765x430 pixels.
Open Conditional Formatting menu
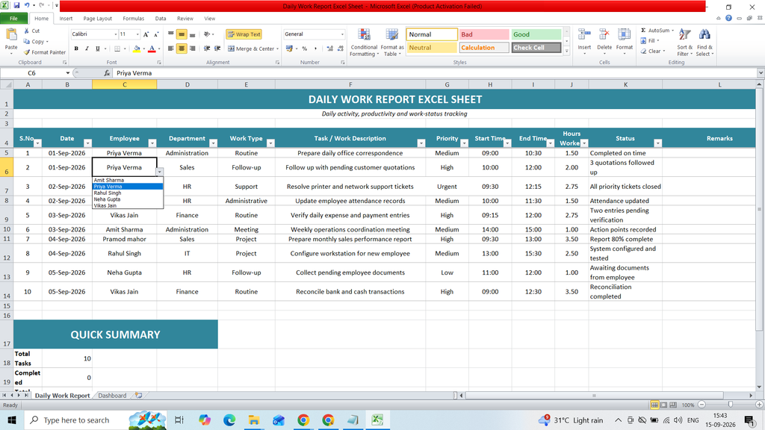click(x=364, y=43)
